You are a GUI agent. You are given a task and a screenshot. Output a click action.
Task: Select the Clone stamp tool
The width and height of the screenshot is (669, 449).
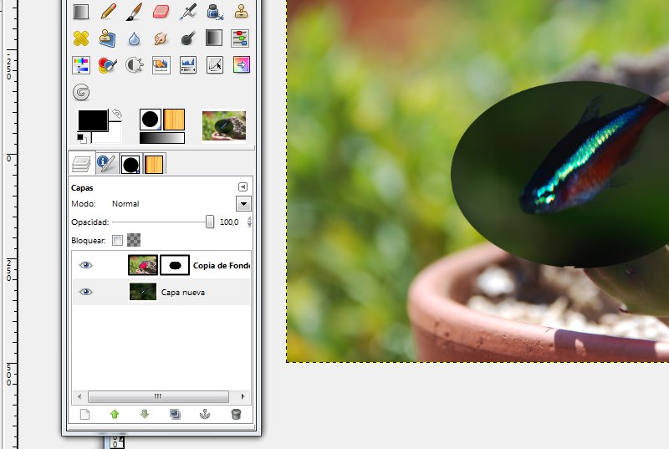tap(241, 12)
